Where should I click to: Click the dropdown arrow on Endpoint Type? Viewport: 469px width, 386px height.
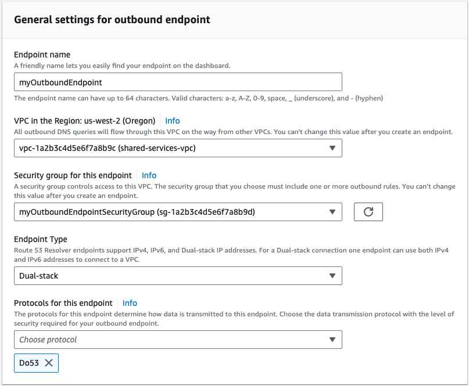[333, 276]
